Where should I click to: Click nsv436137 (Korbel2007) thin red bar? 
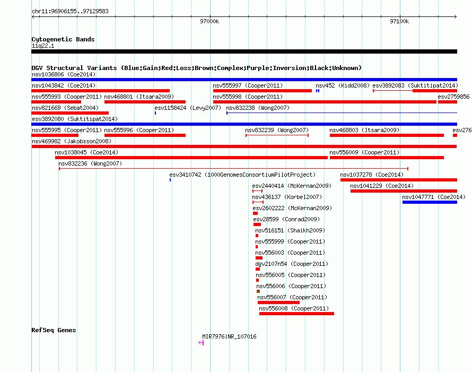[258, 202]
